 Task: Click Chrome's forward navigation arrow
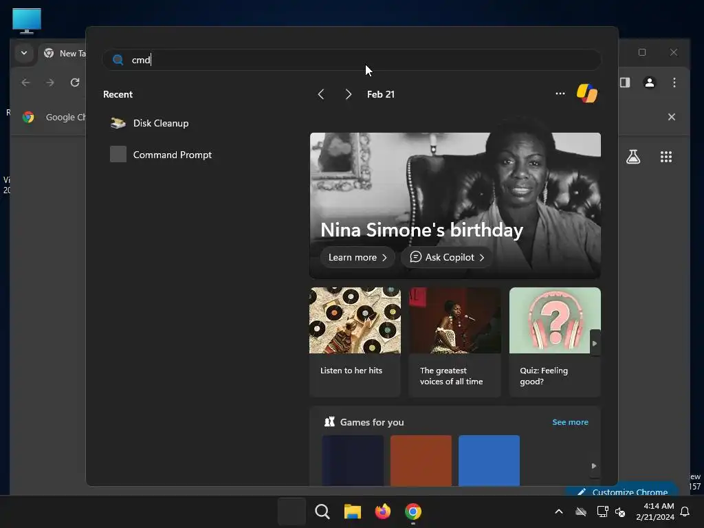coord(50,82)
